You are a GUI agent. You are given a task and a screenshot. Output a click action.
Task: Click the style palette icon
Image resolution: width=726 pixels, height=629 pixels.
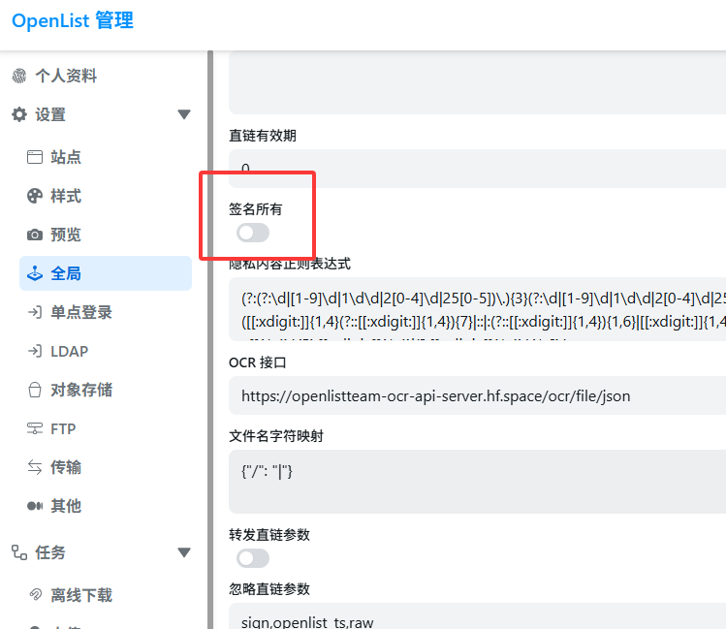point(35,196)
